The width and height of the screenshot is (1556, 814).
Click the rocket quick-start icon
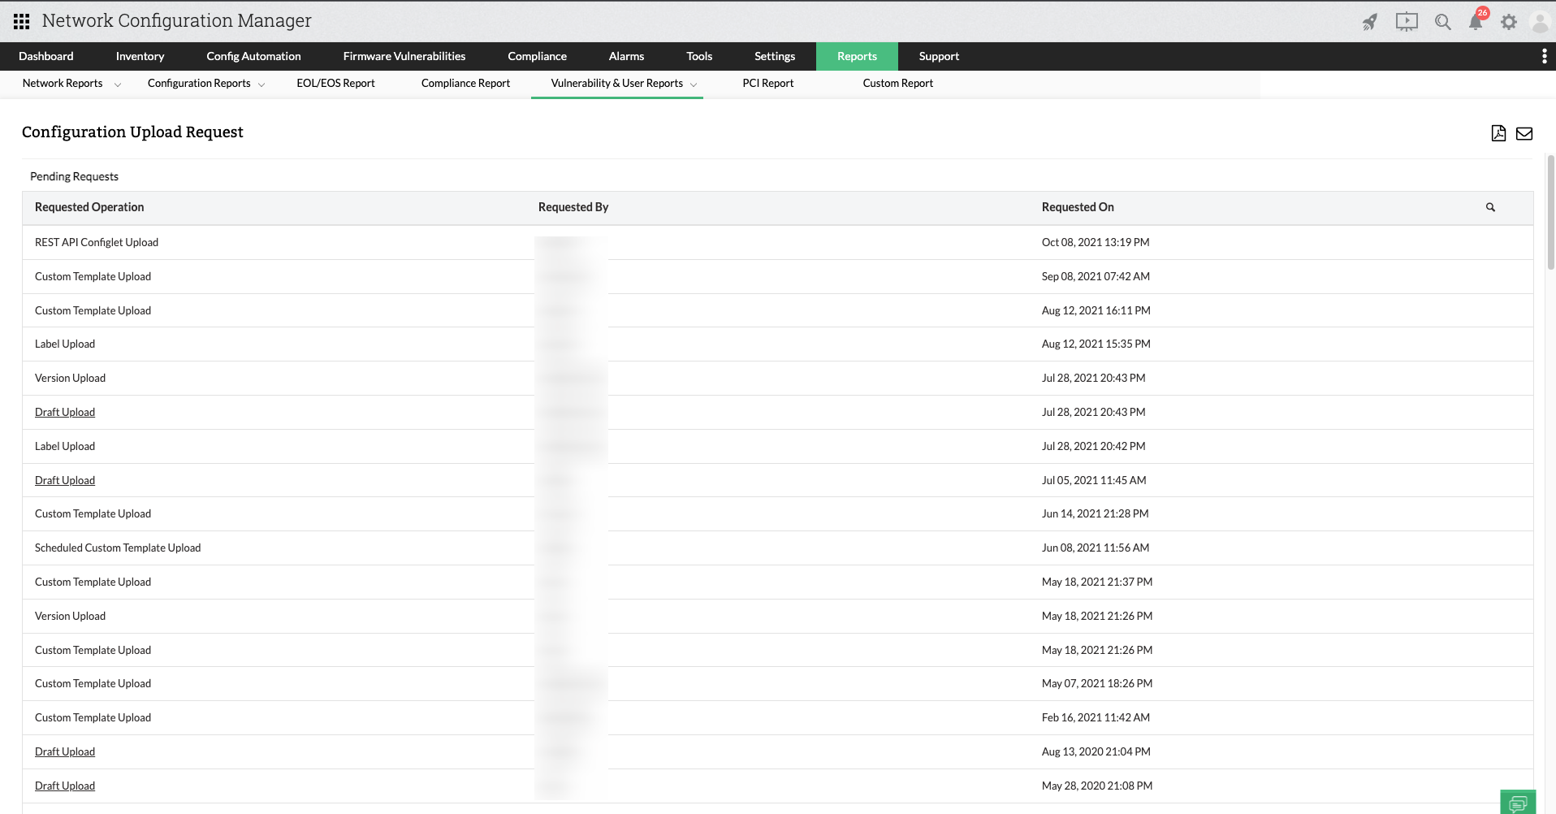[x=1370, y=22]
